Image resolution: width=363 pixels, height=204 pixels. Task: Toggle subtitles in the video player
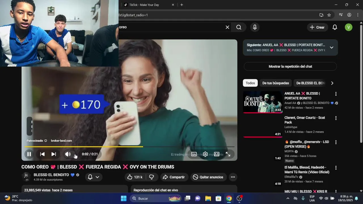click(194, 154)
